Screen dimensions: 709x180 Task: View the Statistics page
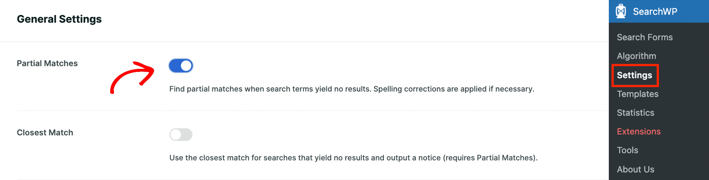tap(635, 113)
